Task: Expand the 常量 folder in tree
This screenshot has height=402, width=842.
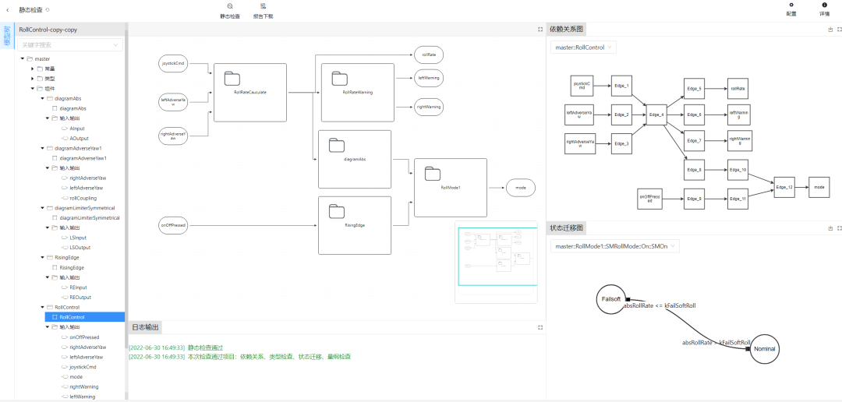Action: pyautogui.click(x=32, y=69)
